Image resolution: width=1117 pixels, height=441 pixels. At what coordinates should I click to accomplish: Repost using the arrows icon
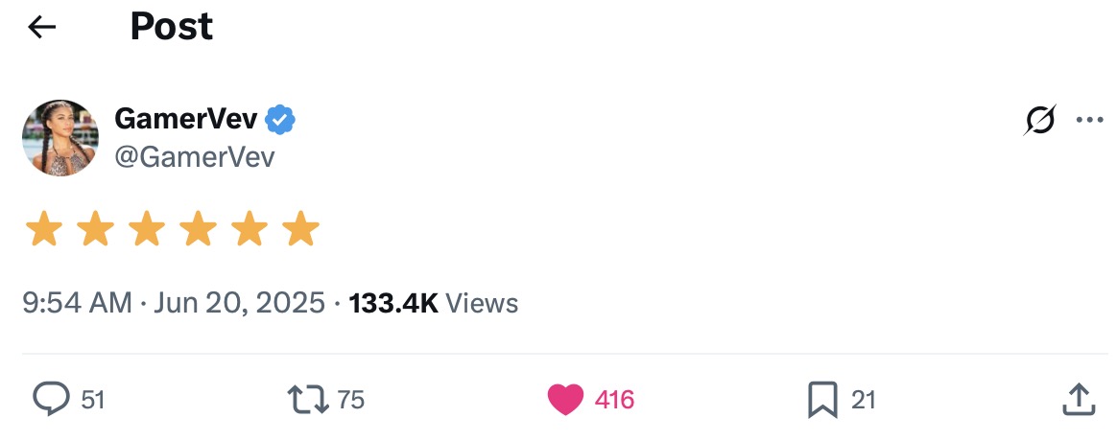tap(307, 399)
